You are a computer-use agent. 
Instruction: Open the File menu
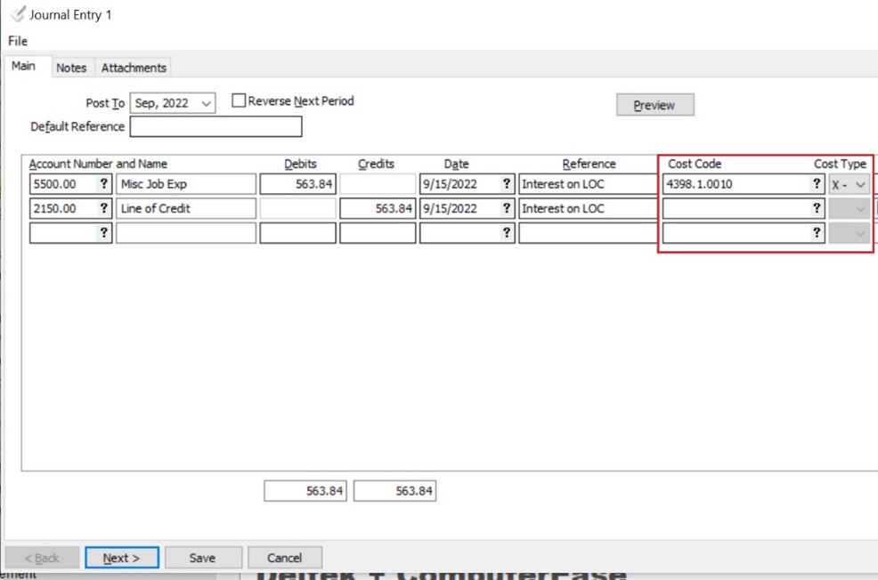point(18,41)
